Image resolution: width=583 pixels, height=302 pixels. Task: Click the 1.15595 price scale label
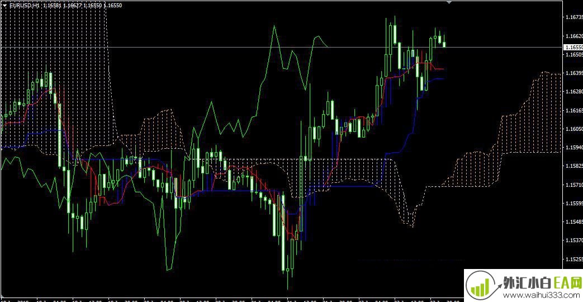pos(573,204)
